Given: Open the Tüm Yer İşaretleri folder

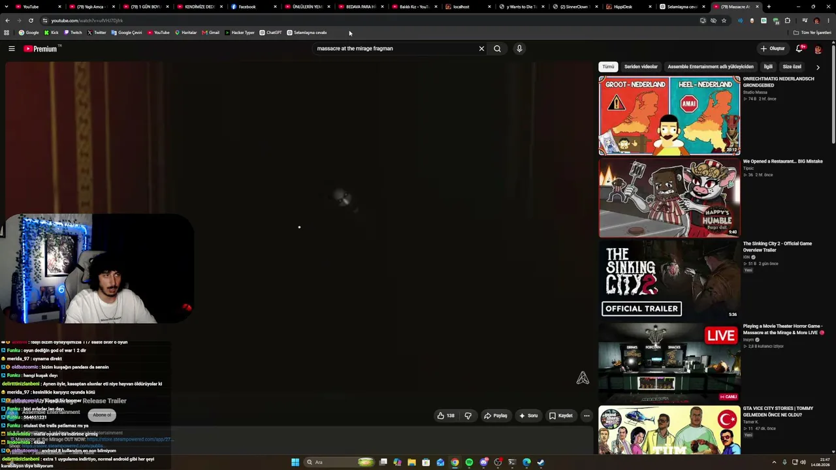Looking at the screenshot, I should [x=812, y=33].
